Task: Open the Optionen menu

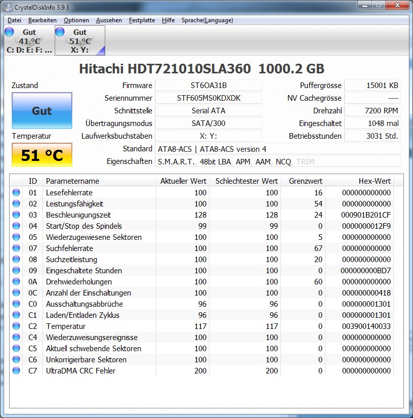Action: 76,20
